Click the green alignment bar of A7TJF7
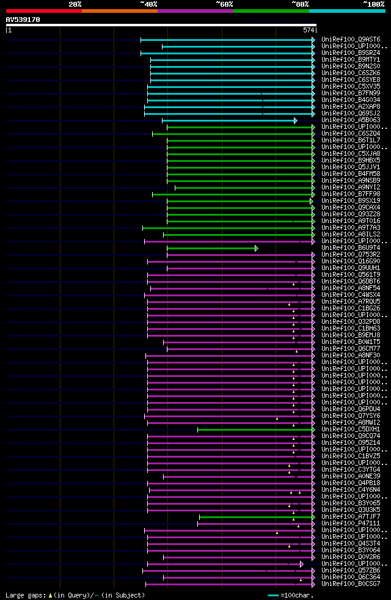Image resolution: width=391 pixels, height=600 pixels. (x=257, y=518)
